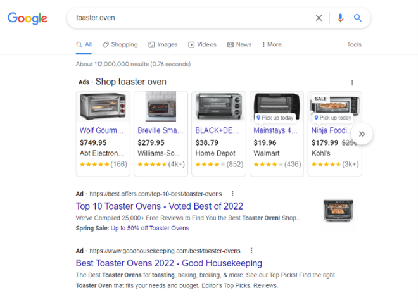This screenshot has height=307, width=418.
Task: Click the Google logo
Action: 27,18
